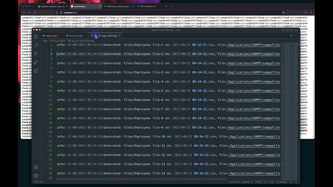Image resolution: width=333 pixels, height=187 pixels.
Task: Go forward in the browser window
Action: point(30,12)
